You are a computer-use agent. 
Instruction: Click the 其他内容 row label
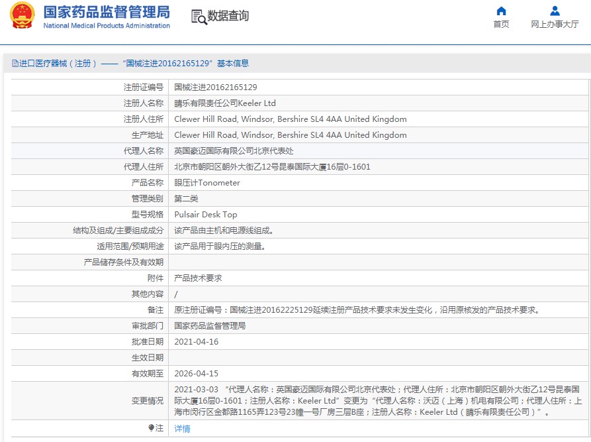[148, 294]
